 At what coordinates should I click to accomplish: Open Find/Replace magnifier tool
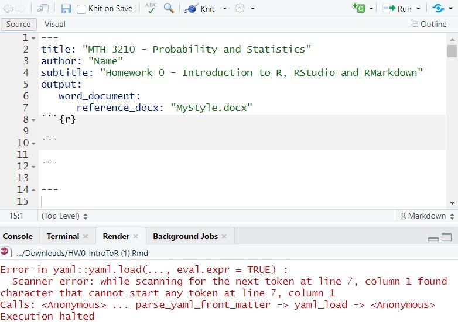169,8
